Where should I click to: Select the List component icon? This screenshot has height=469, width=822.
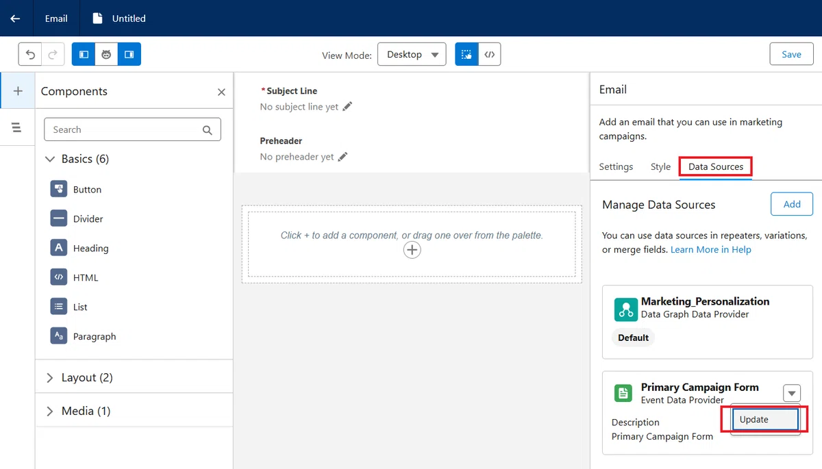click(x=59, y=307)
